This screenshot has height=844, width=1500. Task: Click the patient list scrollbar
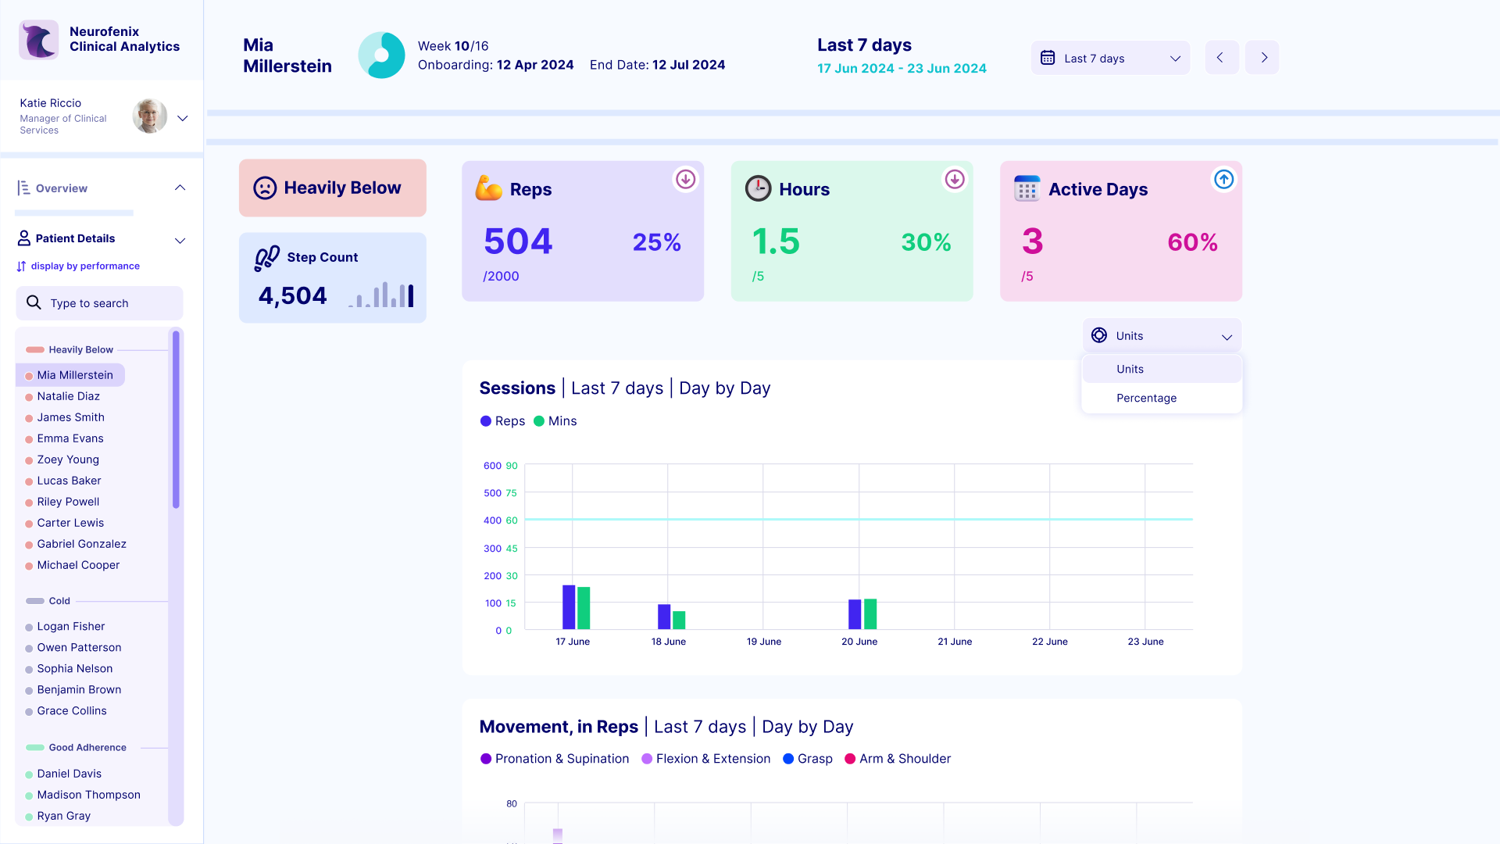tap(176, 420)
